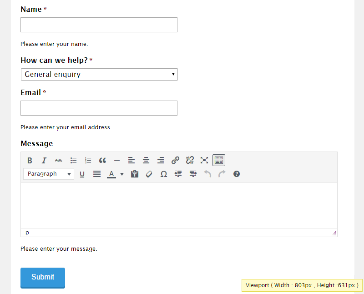Insert a numbered list
Viewport: 364px width, 294px height.
88,160
